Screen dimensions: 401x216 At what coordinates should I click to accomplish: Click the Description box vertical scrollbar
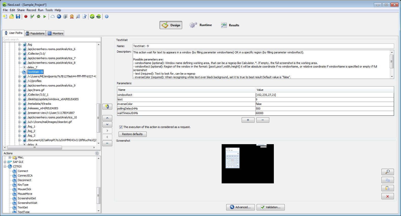392,61
